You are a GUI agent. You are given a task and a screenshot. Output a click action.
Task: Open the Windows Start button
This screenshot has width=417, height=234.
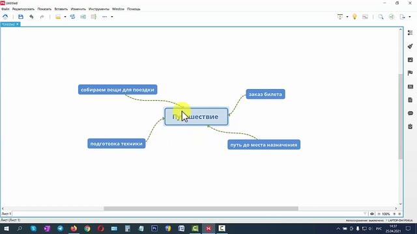[x=7, y=228]
